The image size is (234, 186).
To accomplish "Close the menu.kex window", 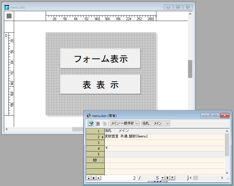I will [x=225, y=116].
